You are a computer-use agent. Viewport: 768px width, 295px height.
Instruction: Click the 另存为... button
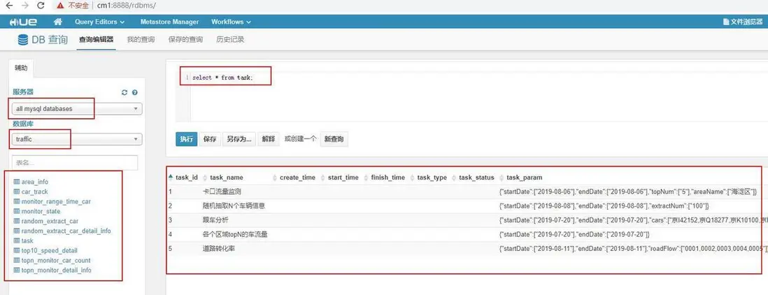(x=239, y=139)
